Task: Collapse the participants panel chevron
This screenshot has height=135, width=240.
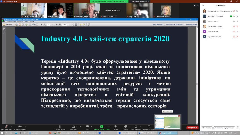Action: click(203, 6)
